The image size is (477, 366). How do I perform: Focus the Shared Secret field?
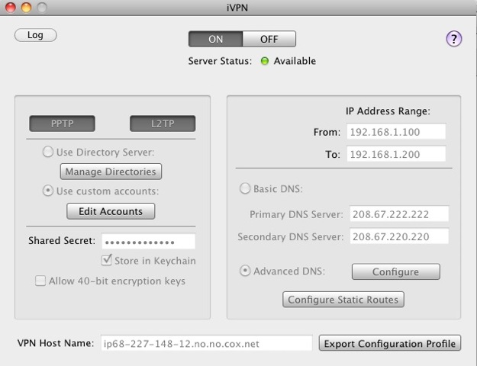pyautogui.click(x=149, y=242)
